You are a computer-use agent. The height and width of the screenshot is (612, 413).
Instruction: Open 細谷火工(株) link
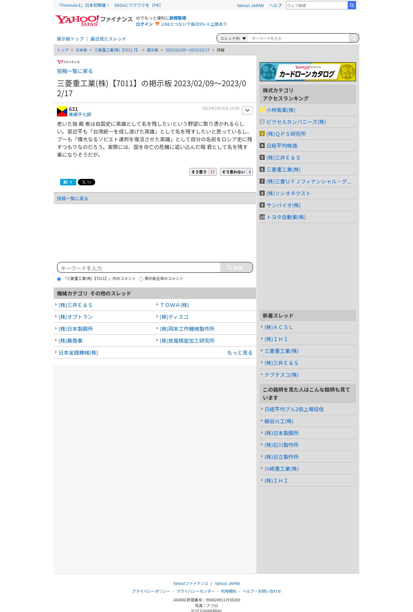click(279, 421)
